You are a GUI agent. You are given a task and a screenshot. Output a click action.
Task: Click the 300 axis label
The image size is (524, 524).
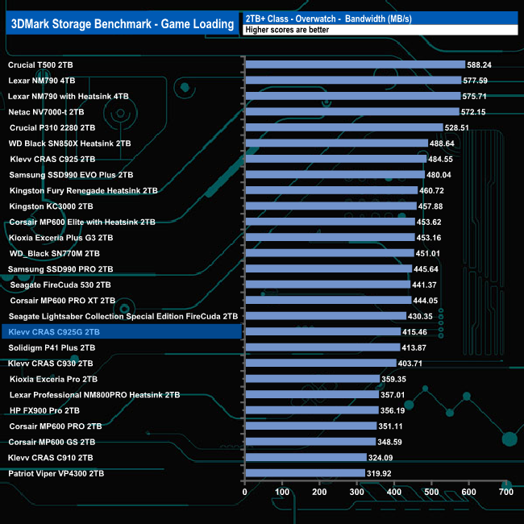(x=356, y=492)
